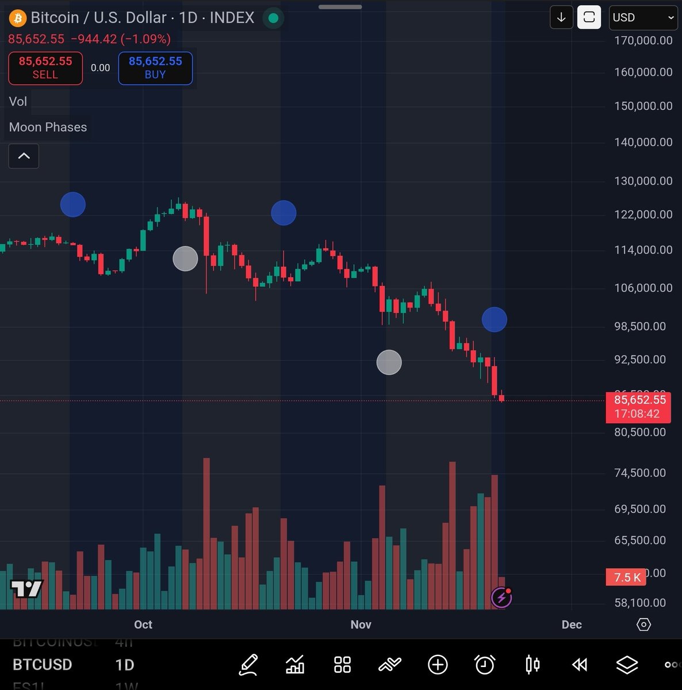
Task: Click the 7.5 K volume label
Action: (626, 577)
